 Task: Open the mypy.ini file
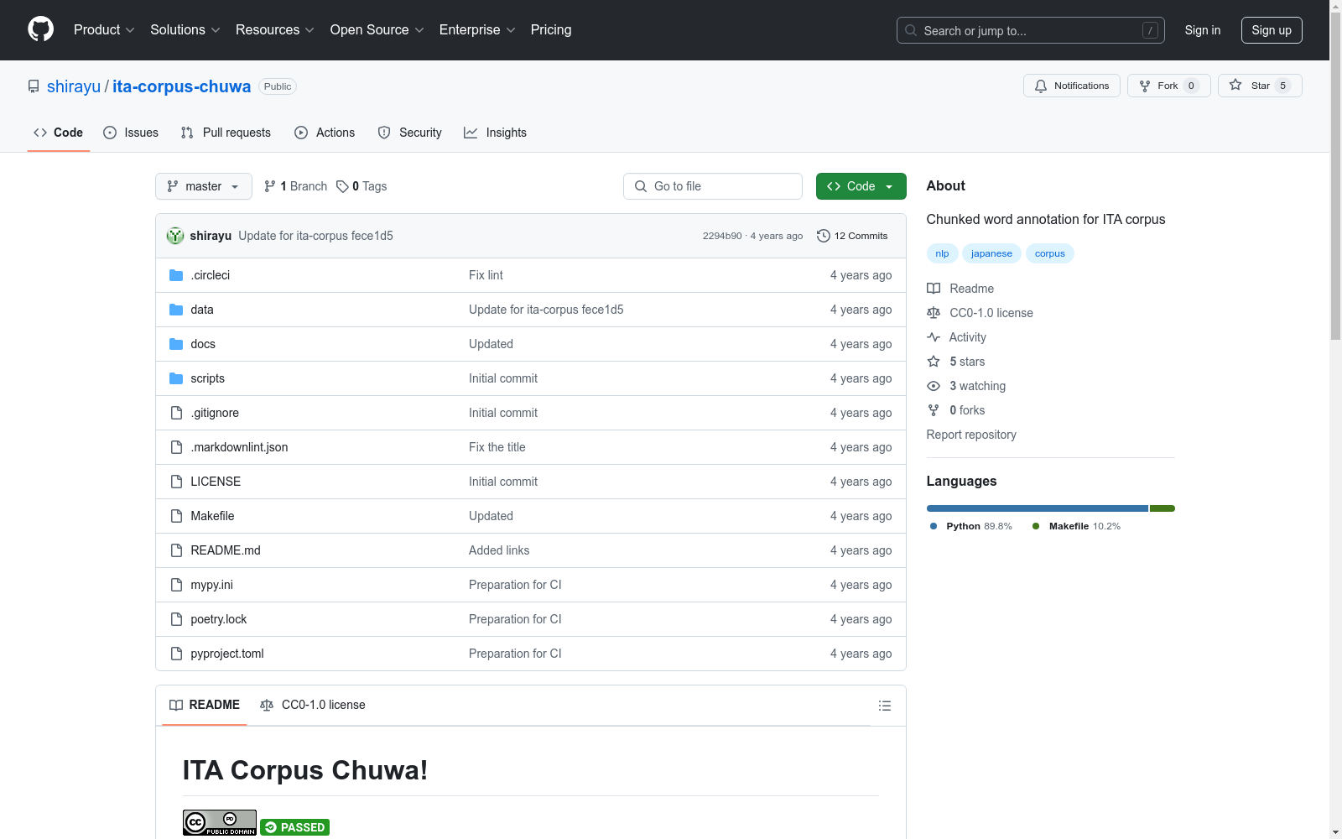click(211, 585)
